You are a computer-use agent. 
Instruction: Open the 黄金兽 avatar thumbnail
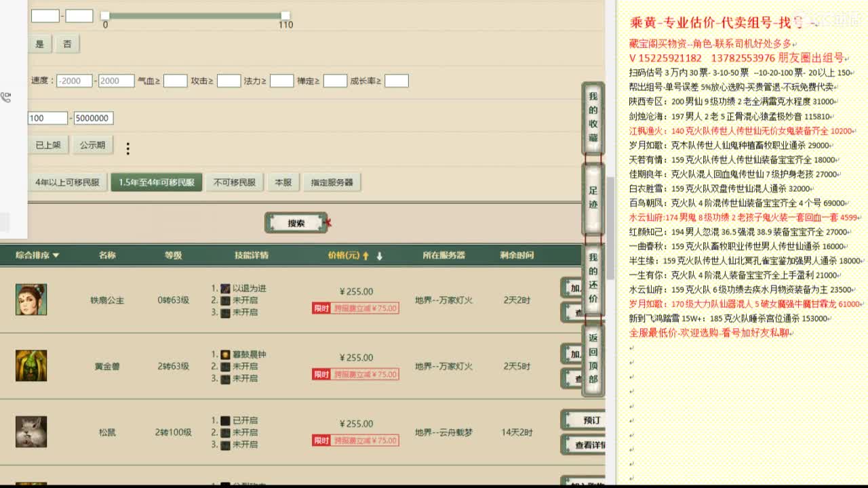coord(31,366)
